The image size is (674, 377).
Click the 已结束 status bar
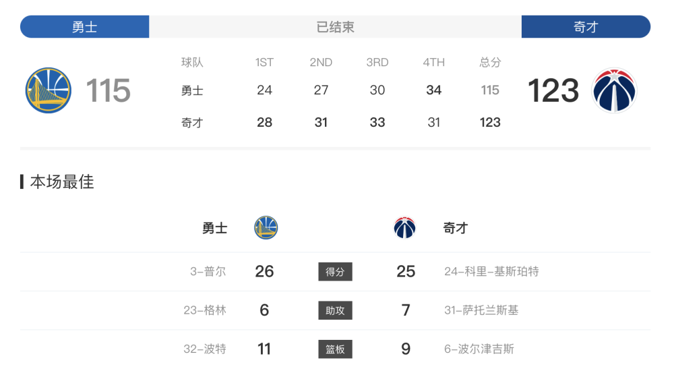coord(335,27)
